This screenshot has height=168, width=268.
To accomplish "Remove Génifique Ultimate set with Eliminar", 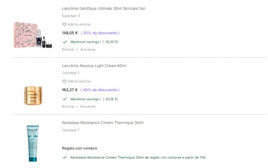I will click(x=68, y=49).
